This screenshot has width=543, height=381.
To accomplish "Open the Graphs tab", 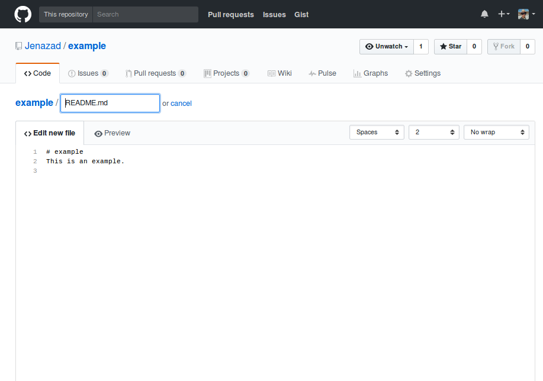I will 371,73.
